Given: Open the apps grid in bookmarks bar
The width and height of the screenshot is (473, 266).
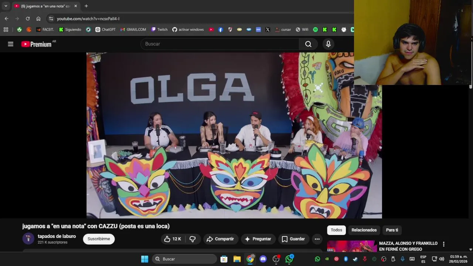Looking at the screenshot, I should pyautogui.click(x=6, y=30).
